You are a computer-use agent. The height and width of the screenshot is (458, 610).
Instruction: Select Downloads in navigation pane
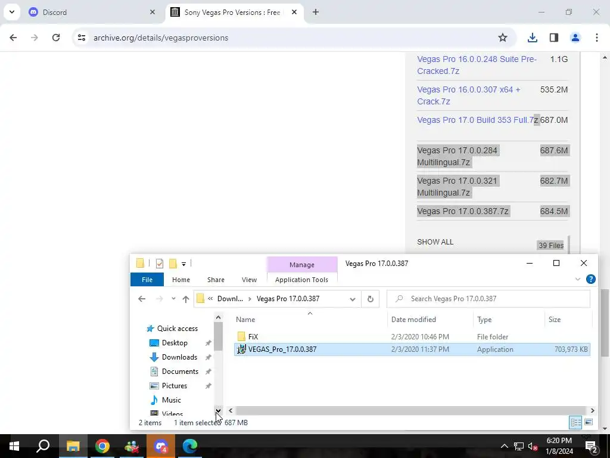tap(179, 357)
